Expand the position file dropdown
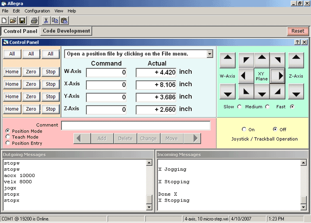The height and width of the screenshot is (223, 311). (x=209, y=54)
